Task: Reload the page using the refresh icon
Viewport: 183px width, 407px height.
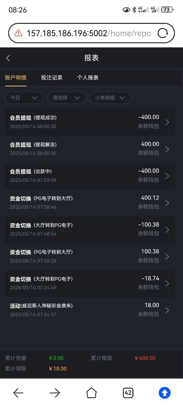Action: click(x=163, y=33)
